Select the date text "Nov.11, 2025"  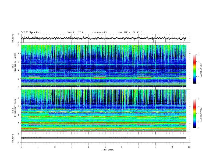point(75,32)
